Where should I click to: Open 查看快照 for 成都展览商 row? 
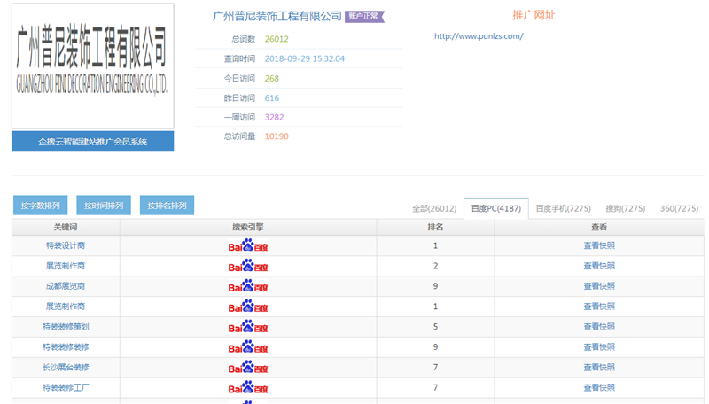pyautogui.click(x=599, y=286)
